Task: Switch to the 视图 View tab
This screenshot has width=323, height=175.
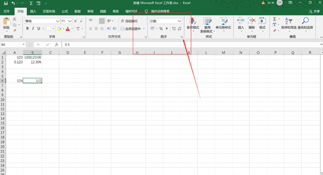Action: tap(103, 12)
